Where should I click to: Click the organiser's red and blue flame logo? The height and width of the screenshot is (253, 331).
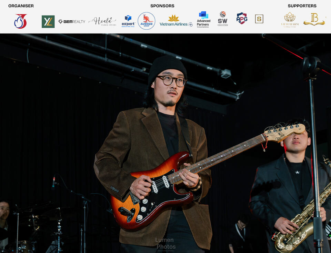[x=20, y=21]
